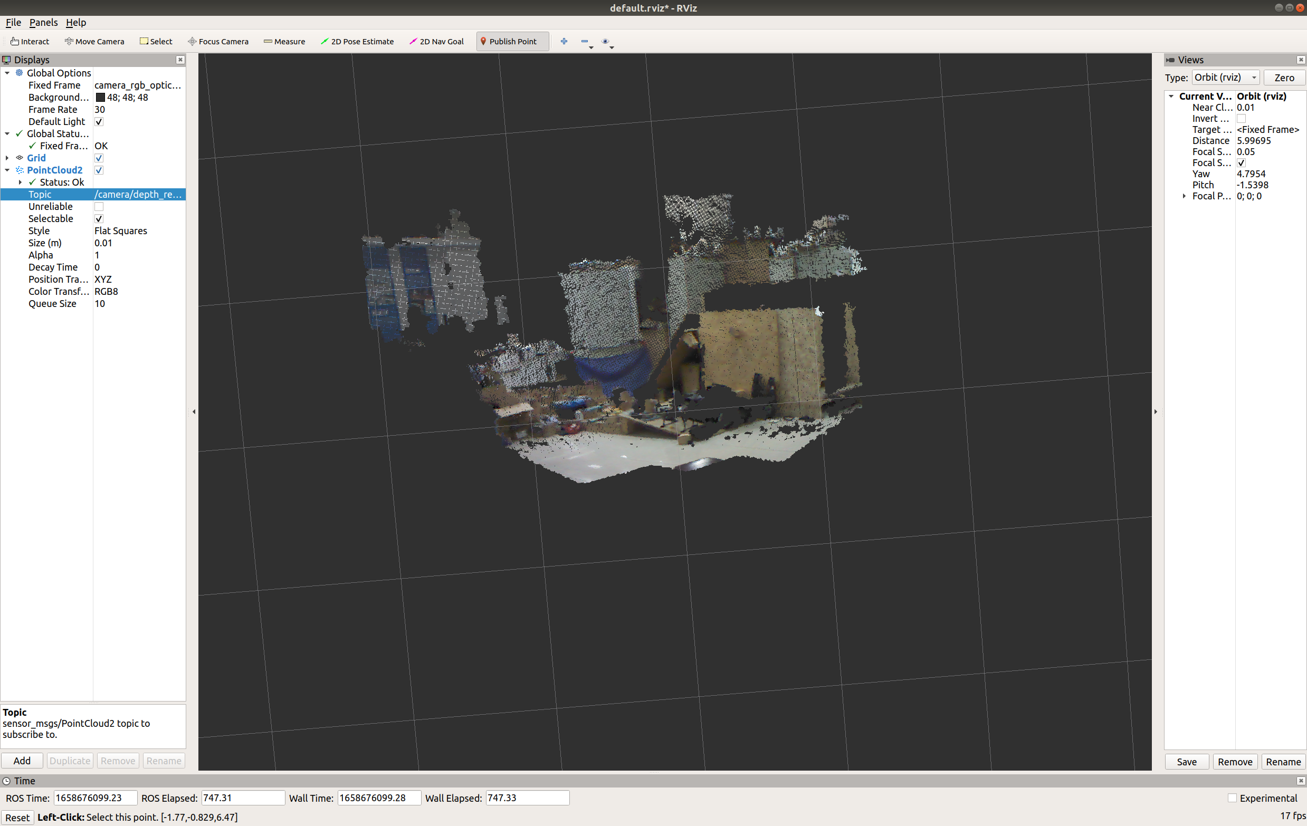
Task: Click the Focus Camera tool
Action: tap(218, 41)
